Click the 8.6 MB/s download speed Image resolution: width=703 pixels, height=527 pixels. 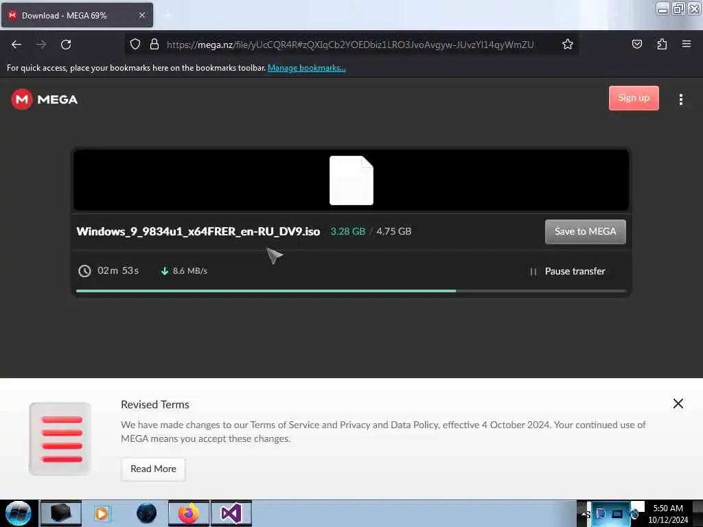[189, 270]
